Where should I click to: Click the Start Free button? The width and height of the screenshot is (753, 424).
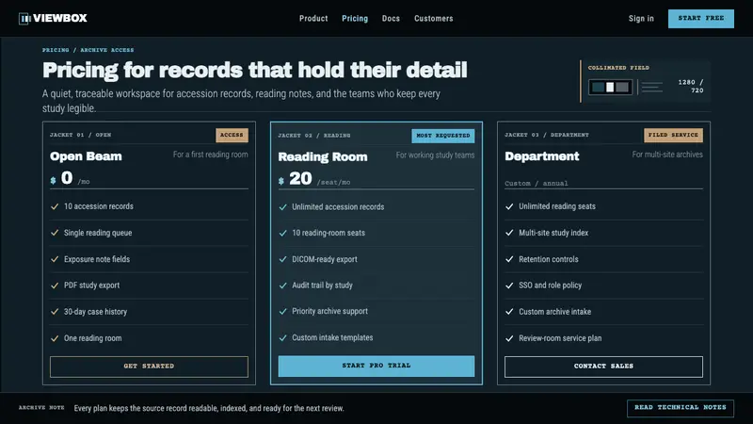pos(700,18)
